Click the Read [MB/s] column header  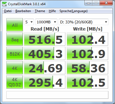45,29
